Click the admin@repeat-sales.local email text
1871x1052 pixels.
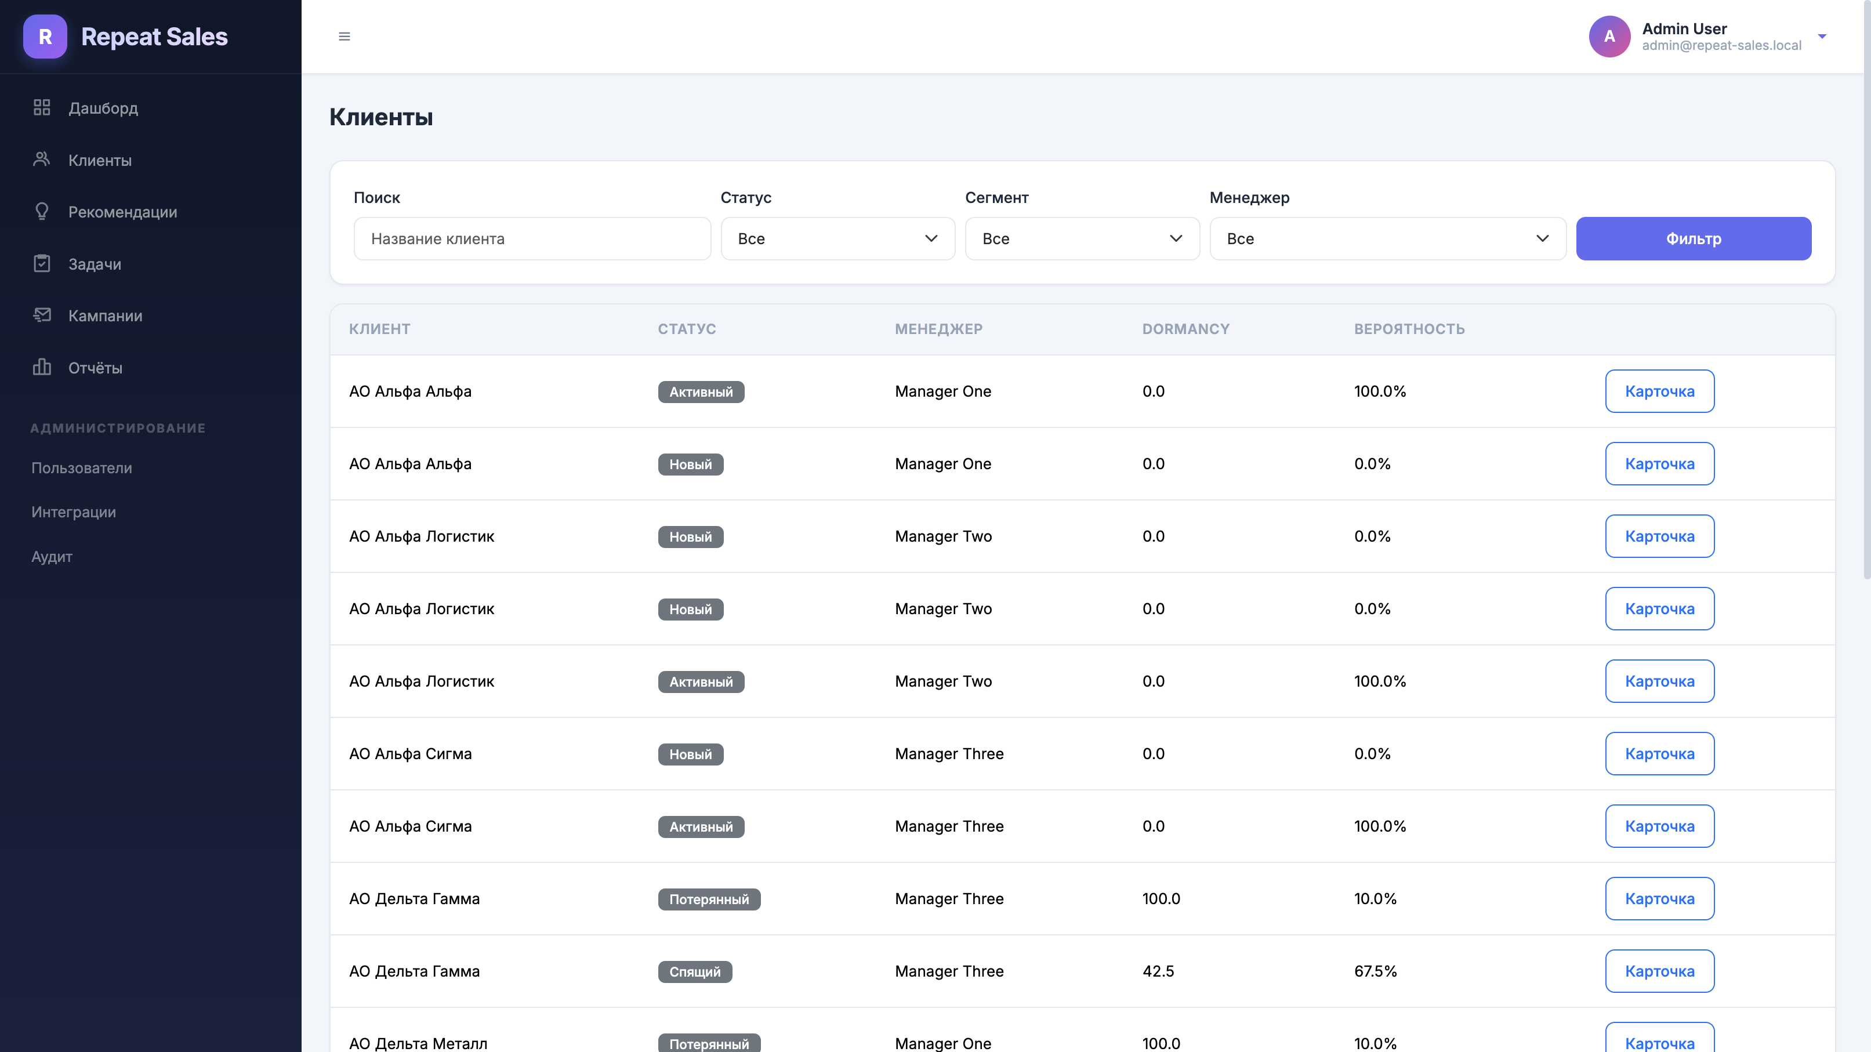1721,46
